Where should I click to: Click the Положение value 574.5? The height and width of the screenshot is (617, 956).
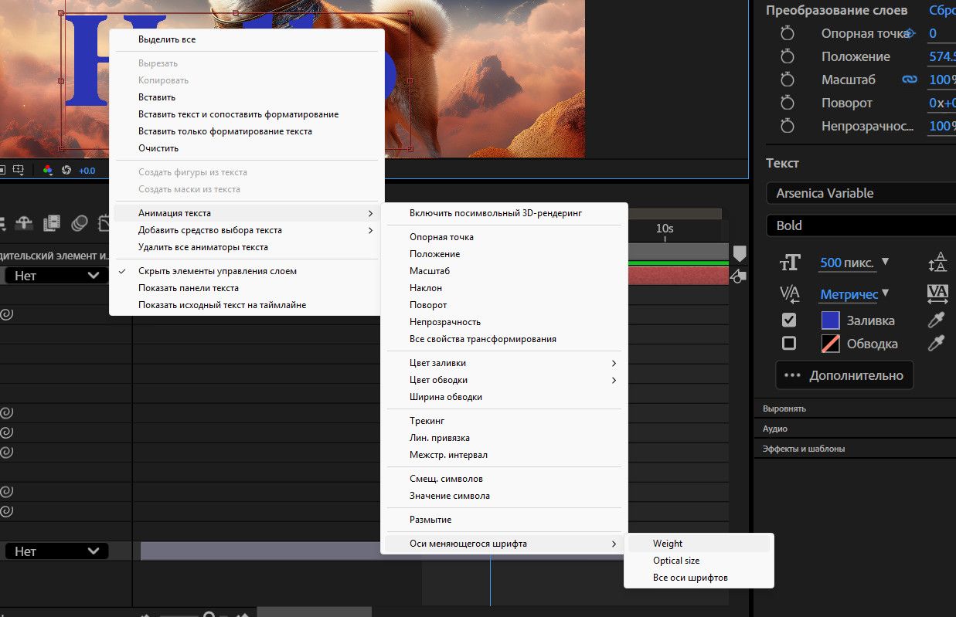942,56
